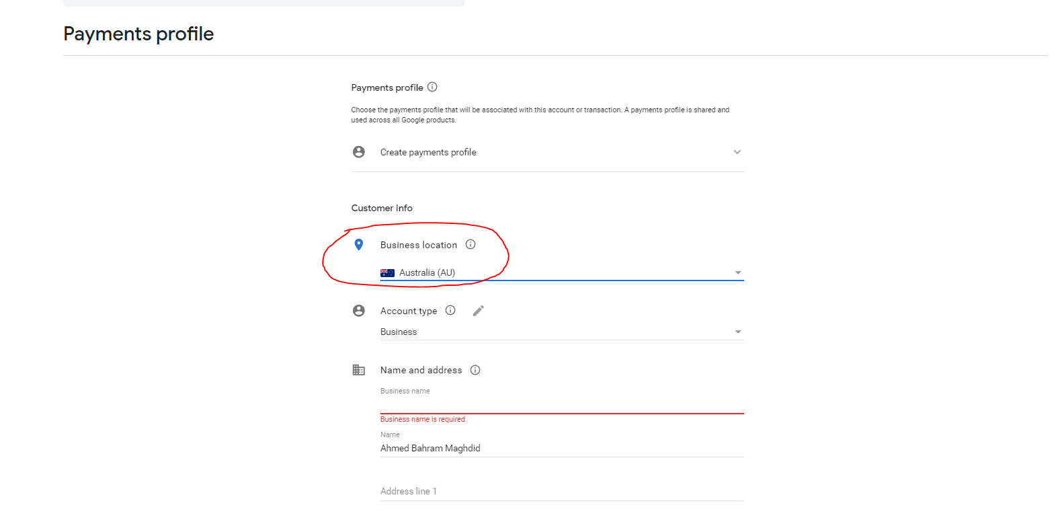Viewport: 1056px width, 526px height.
Task: Click the info icon beside Payments profile
Action: pyautogui.click(x=432, y=87)
